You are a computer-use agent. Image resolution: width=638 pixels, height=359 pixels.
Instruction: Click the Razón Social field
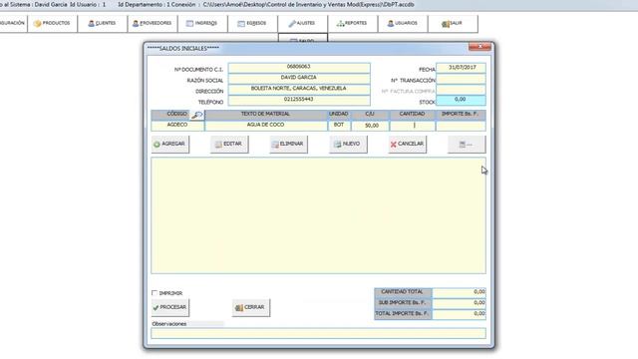pyautogui.click(x=299, y=78)
